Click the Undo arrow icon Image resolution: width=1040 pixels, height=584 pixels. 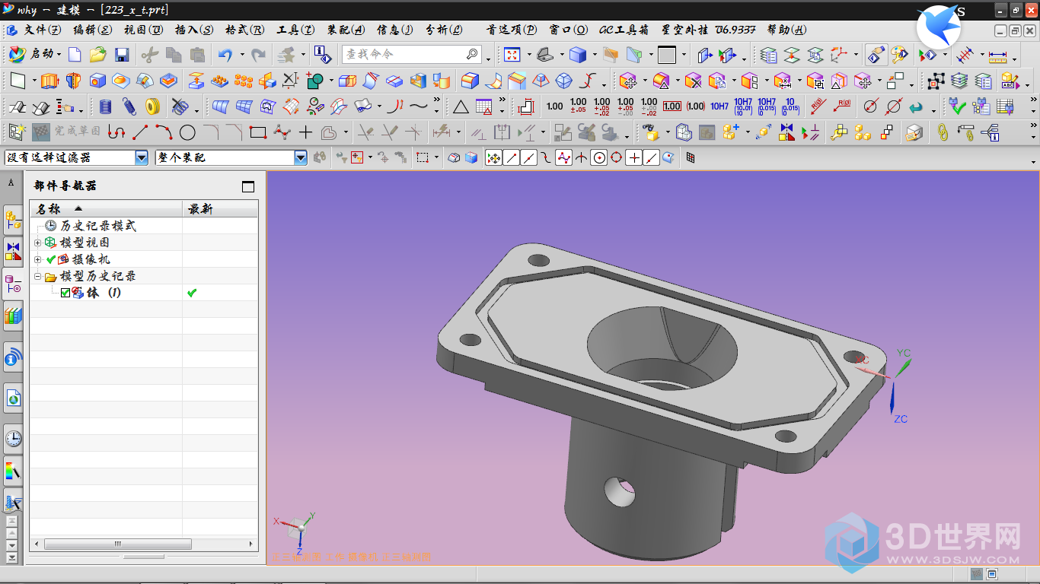225,55
